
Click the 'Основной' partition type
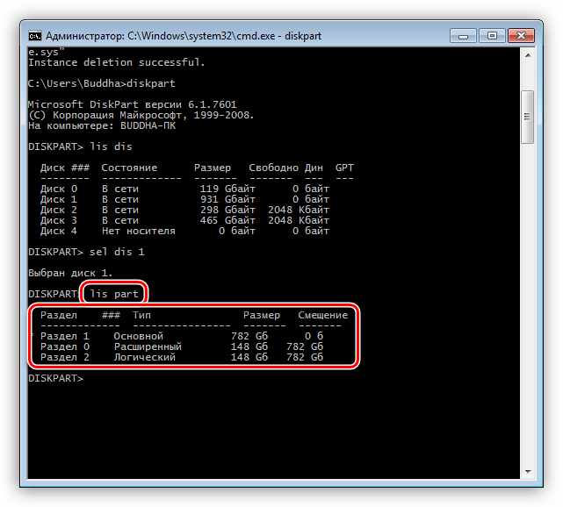(139, 336)
